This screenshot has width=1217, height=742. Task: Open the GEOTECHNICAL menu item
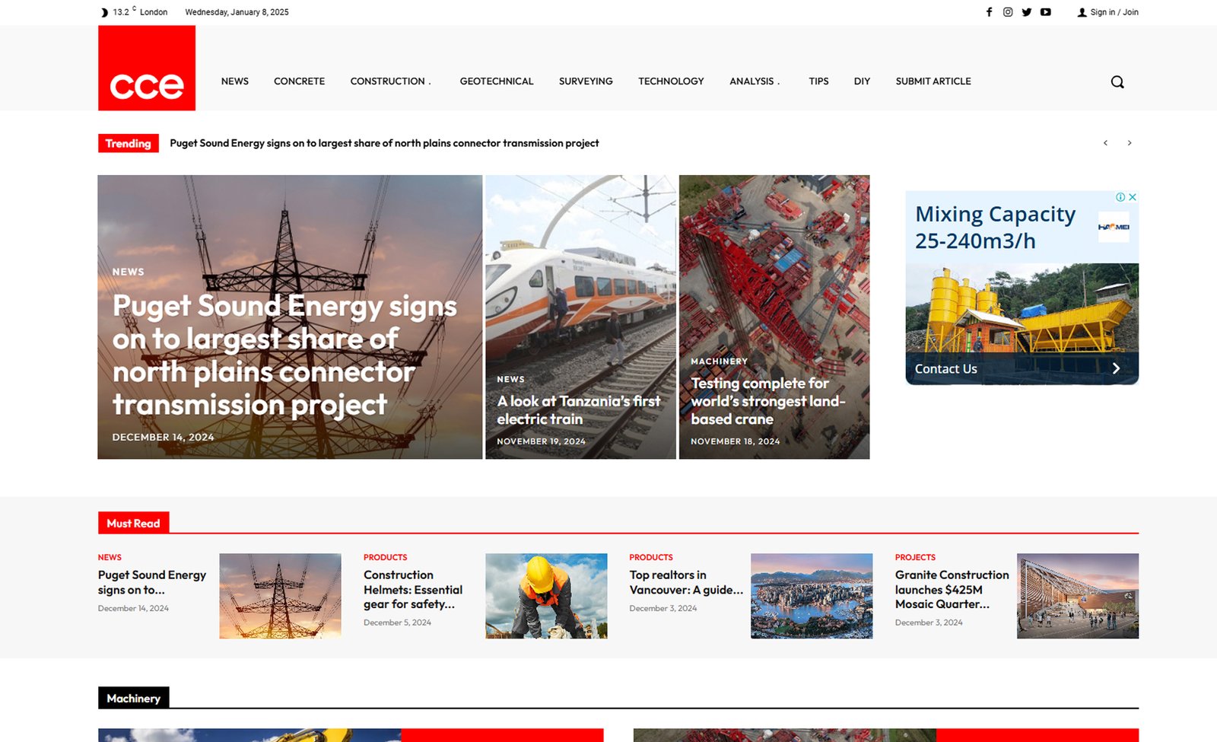(497, 81)
